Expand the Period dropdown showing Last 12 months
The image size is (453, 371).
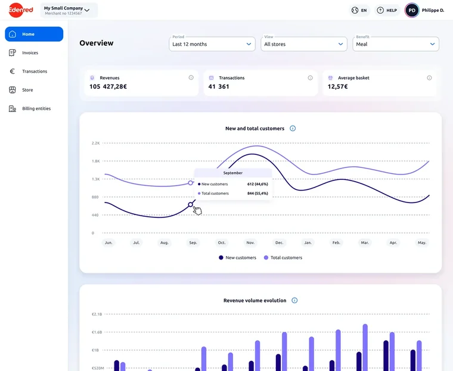click(x=212, y=44)
